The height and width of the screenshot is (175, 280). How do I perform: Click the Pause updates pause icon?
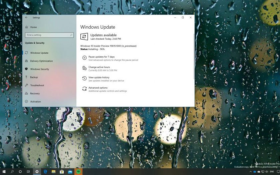tap(84, 58)
